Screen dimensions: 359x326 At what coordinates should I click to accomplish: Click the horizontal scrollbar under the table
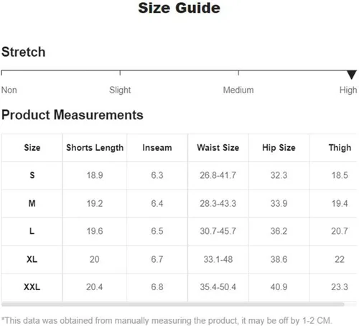(173, 304)
